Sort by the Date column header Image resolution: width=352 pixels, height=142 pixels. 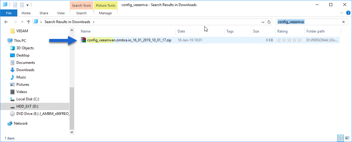coord(200,31)
